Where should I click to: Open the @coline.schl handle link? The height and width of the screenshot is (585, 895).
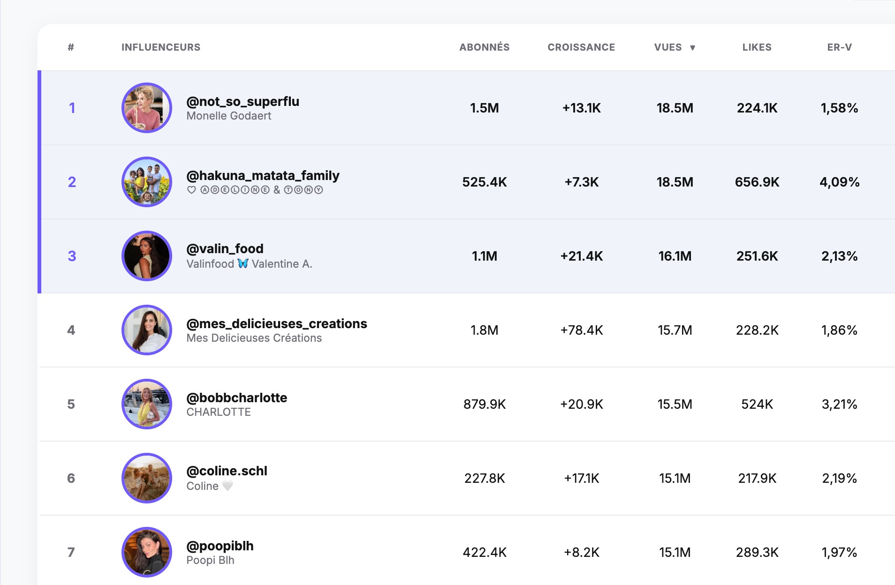pyautogui.click(x=227, y=471)
